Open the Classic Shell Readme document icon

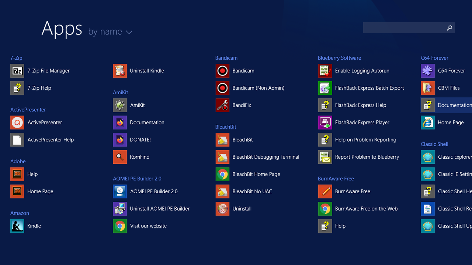(x=428, y=209)
